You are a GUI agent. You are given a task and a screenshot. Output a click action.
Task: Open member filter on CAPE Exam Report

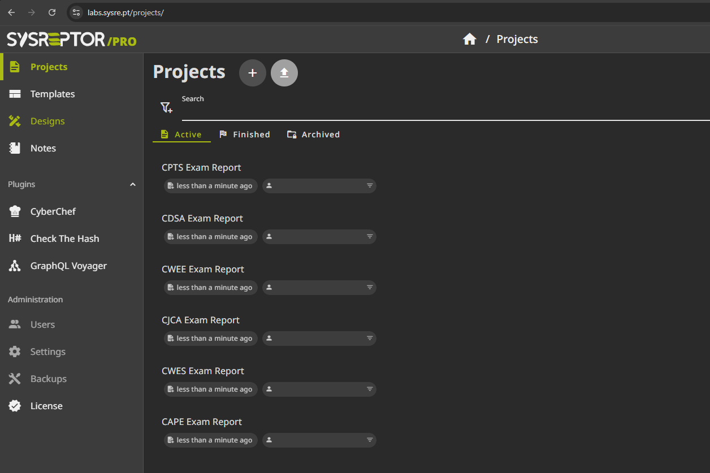pyautogui.click(x=370, y=440)
